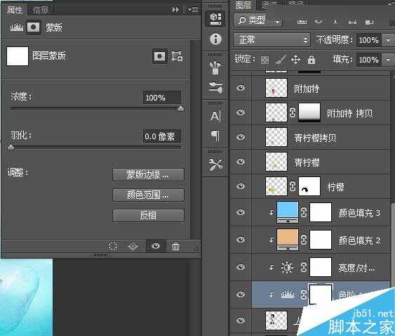Click the 羽化 feather slider handle
The height and width of the screenshot is (336, 395).
pyautogui.click(x=11, y=147)
